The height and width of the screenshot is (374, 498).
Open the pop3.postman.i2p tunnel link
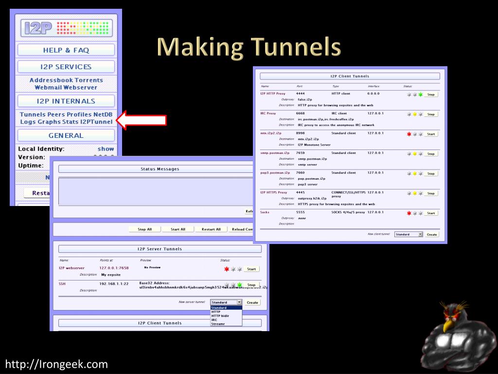click(x=275, y=173)
